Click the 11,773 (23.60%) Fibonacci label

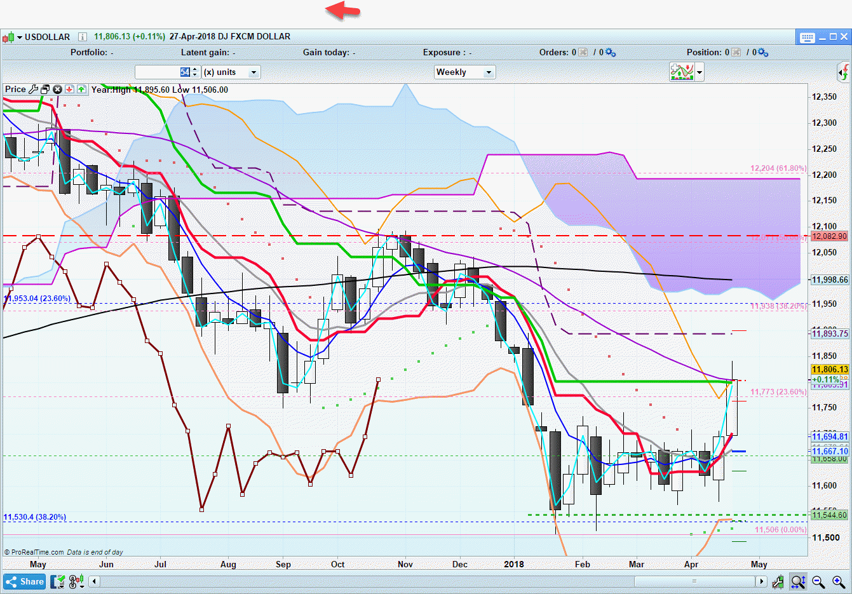[778, 392]
